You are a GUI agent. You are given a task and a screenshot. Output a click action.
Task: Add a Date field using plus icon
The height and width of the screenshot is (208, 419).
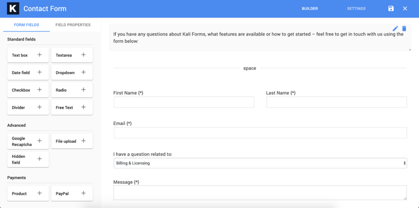click(x=40, y=72)
